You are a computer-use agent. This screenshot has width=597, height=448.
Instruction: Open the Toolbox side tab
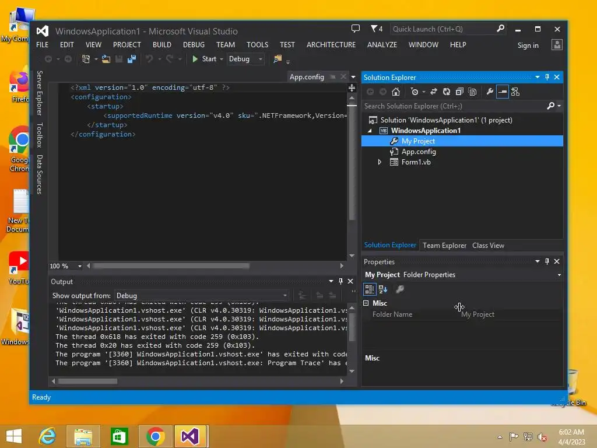click(x=40, y=135)
